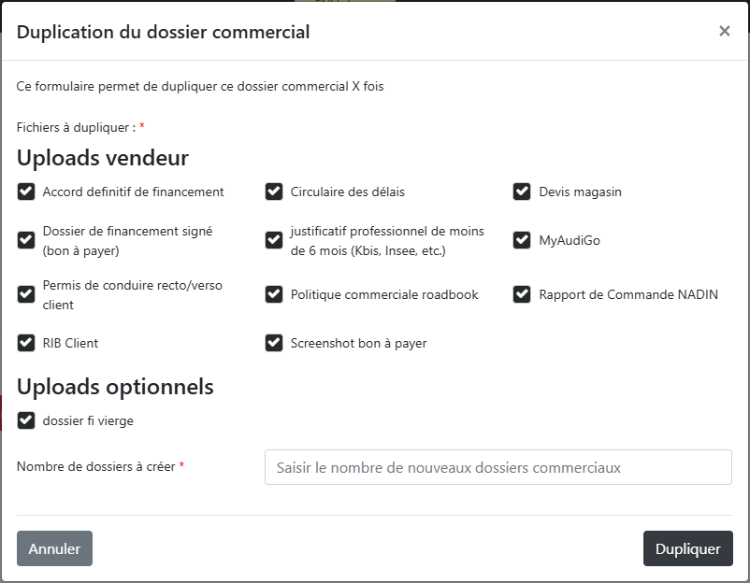Toggle the MyAudiGo checkbox

pyautogui.click(x=522, y=240)
